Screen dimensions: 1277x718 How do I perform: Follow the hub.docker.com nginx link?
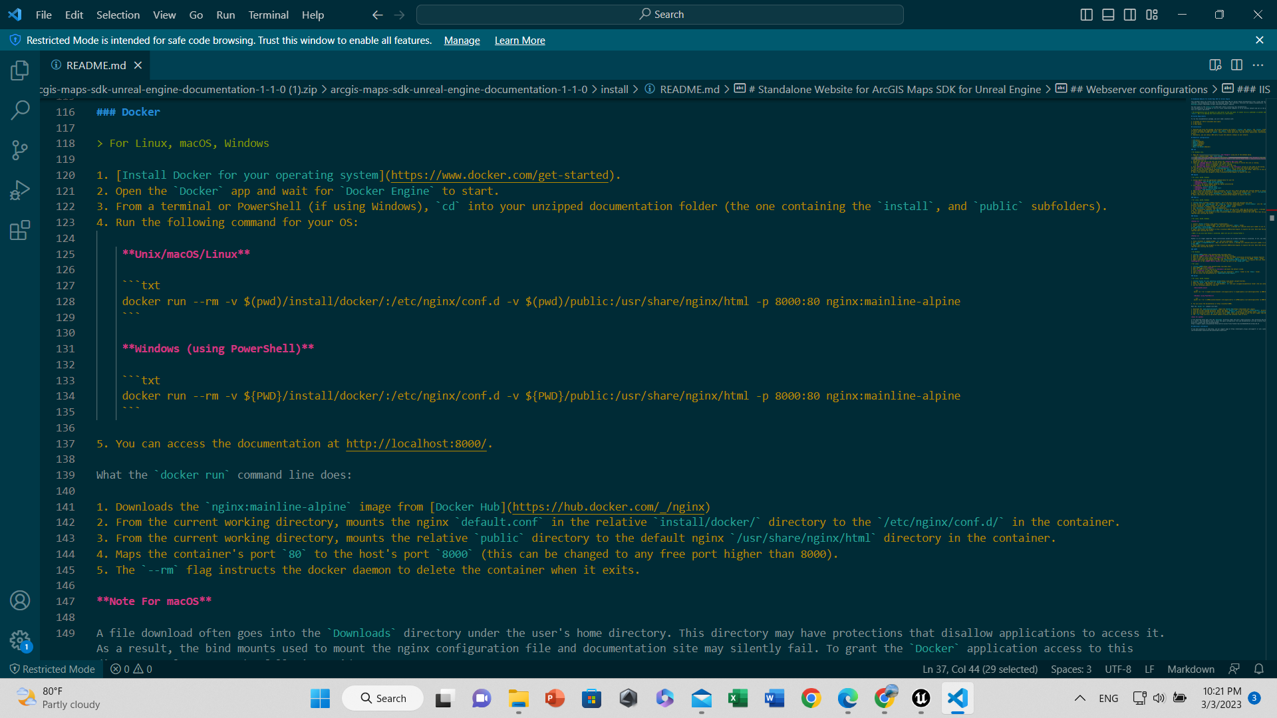point(609,507)
